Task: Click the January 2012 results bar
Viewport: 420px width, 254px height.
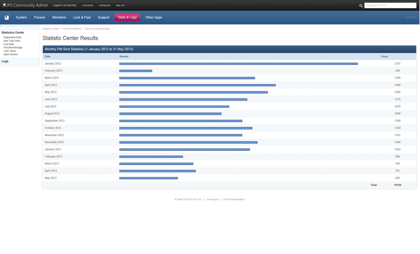Action: [238, 64]
